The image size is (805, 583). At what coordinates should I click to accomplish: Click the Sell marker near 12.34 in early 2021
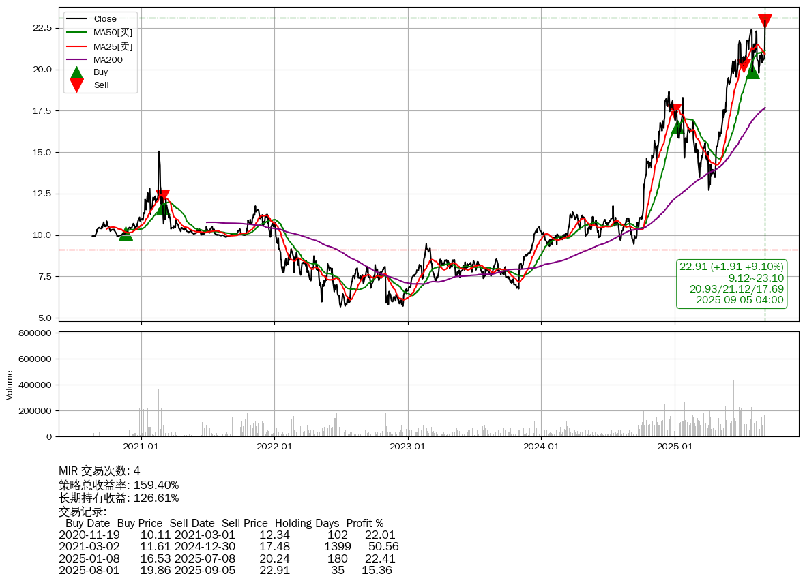[162, 196]
